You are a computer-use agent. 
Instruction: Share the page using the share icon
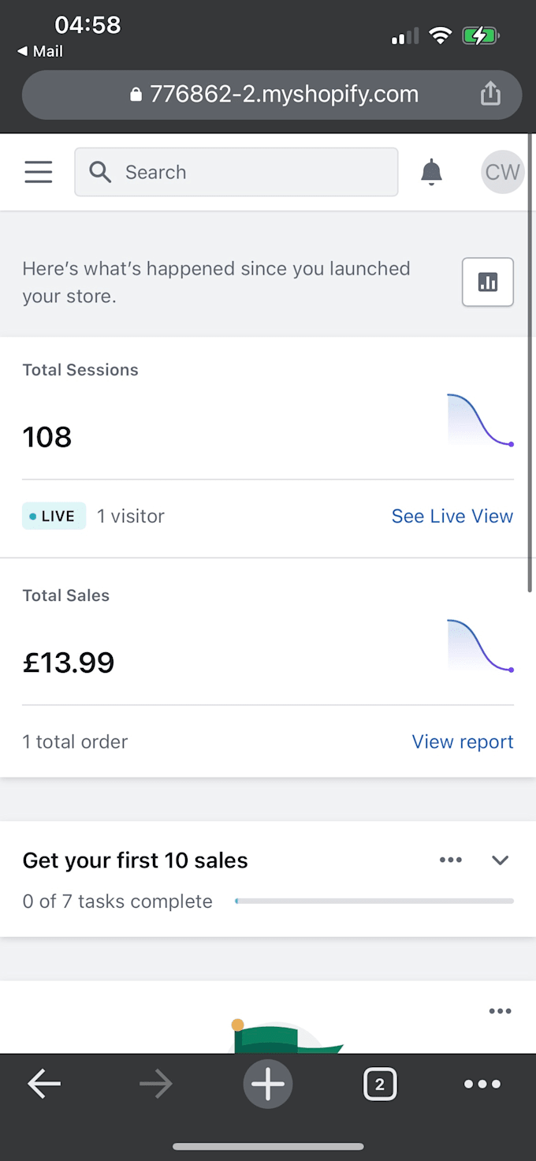pyautogui.click(x=490, y=93)
